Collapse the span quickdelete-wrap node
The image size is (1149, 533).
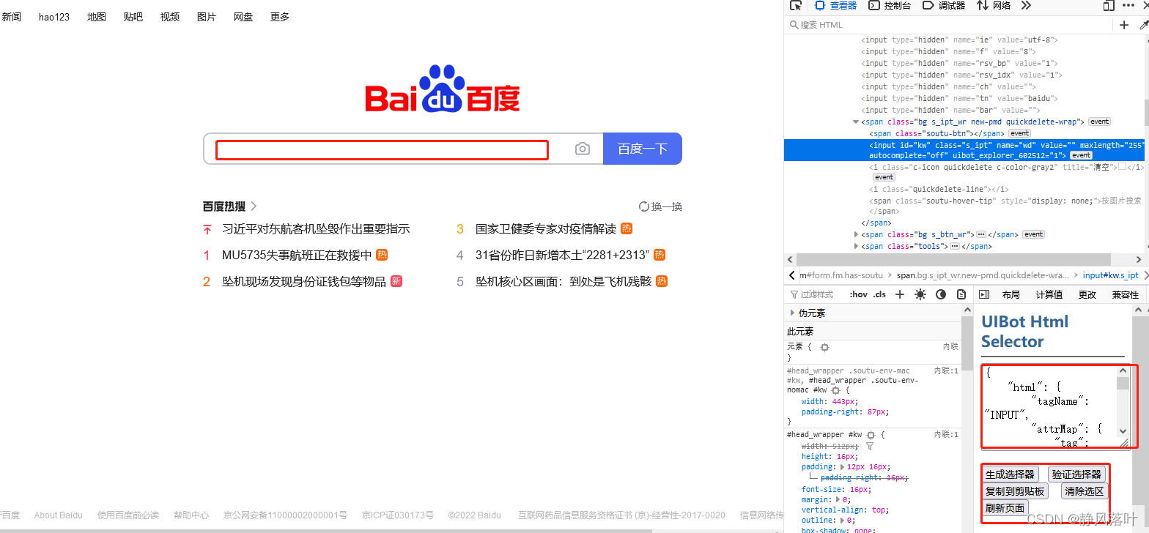point(856,122)
